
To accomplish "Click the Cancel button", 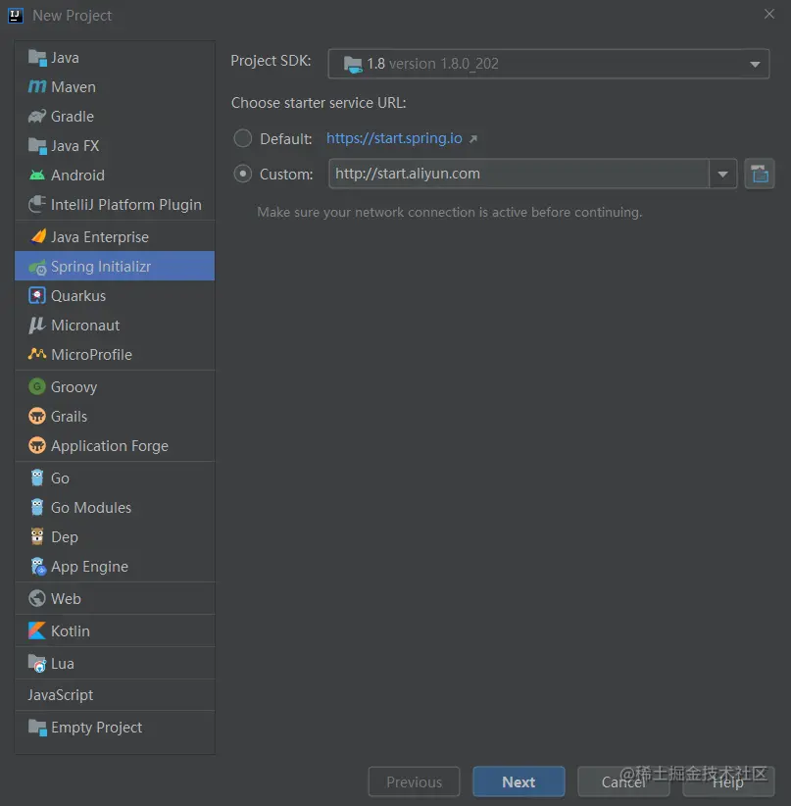I will coord(623,781).
